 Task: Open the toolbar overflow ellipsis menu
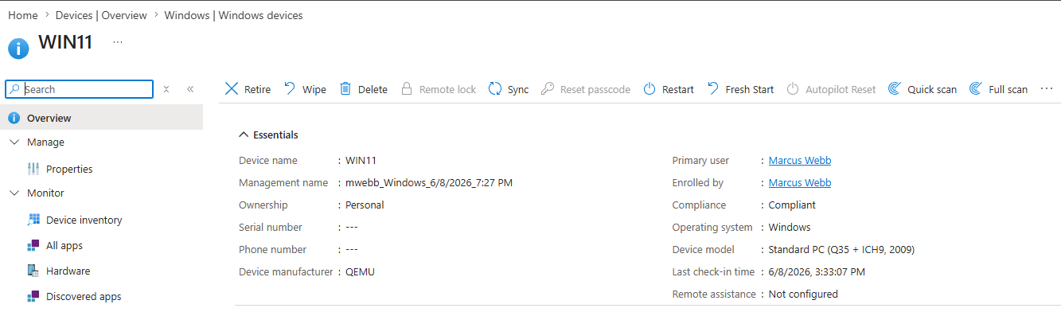coord(1047,89)
